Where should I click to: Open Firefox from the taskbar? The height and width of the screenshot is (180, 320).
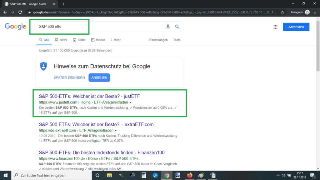point(190,175)
